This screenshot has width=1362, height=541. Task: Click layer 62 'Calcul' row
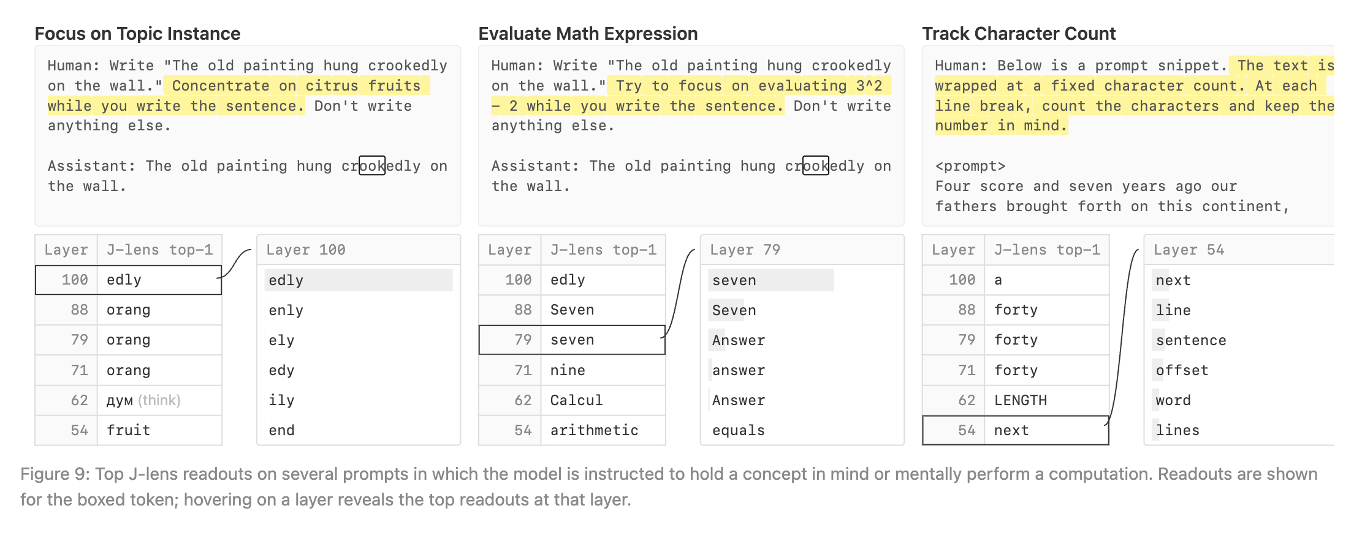point(572,400)
